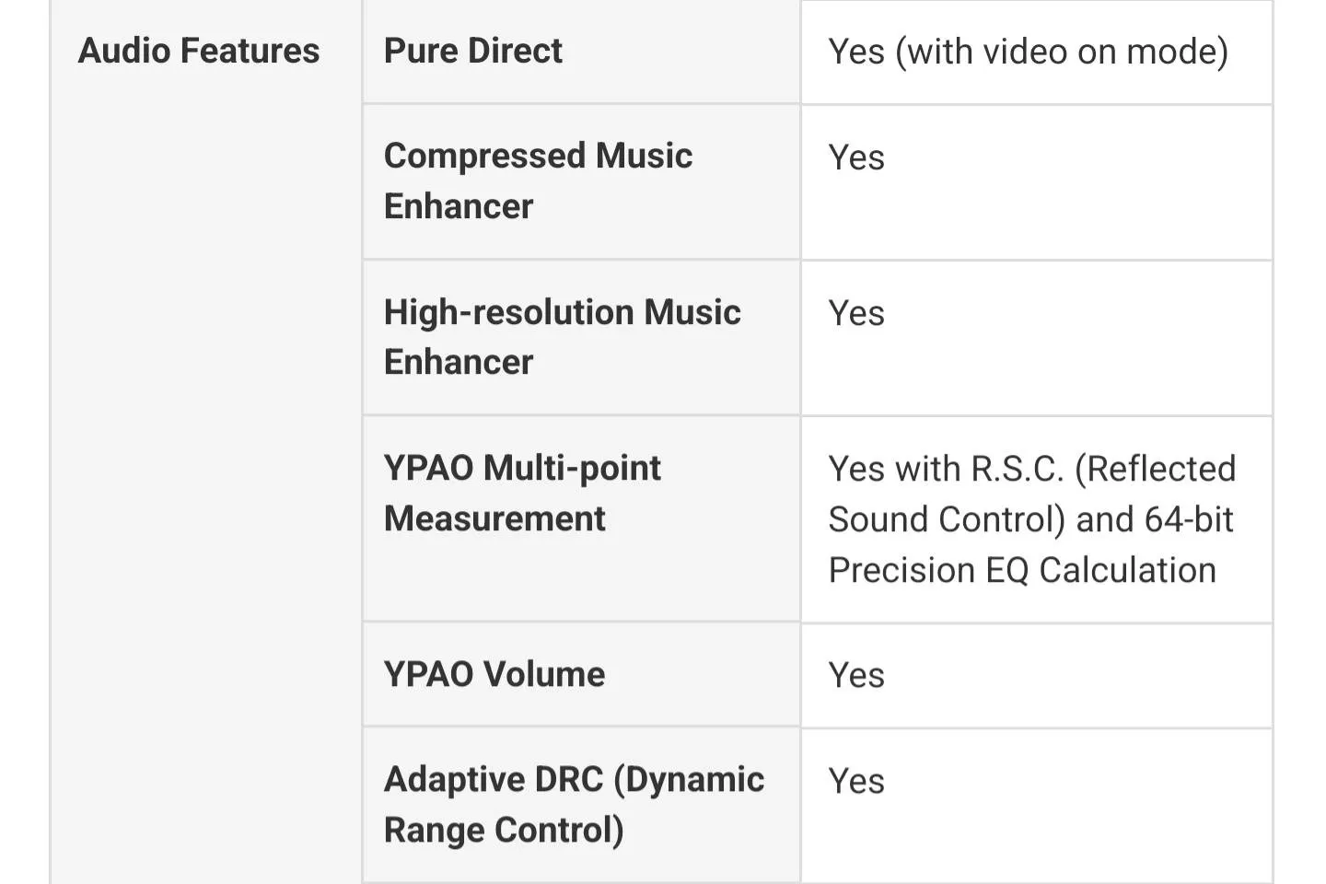Select the Pure Direct row label
This screenshot has height=884, width=1326.
[472, 52]
